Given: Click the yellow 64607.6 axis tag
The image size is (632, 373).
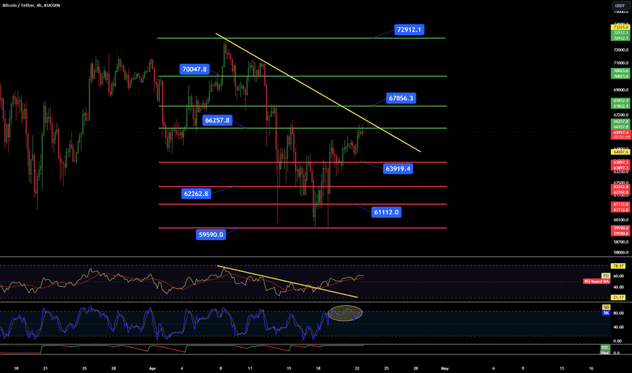Looking at the screenshot, I should coord(620,152).
